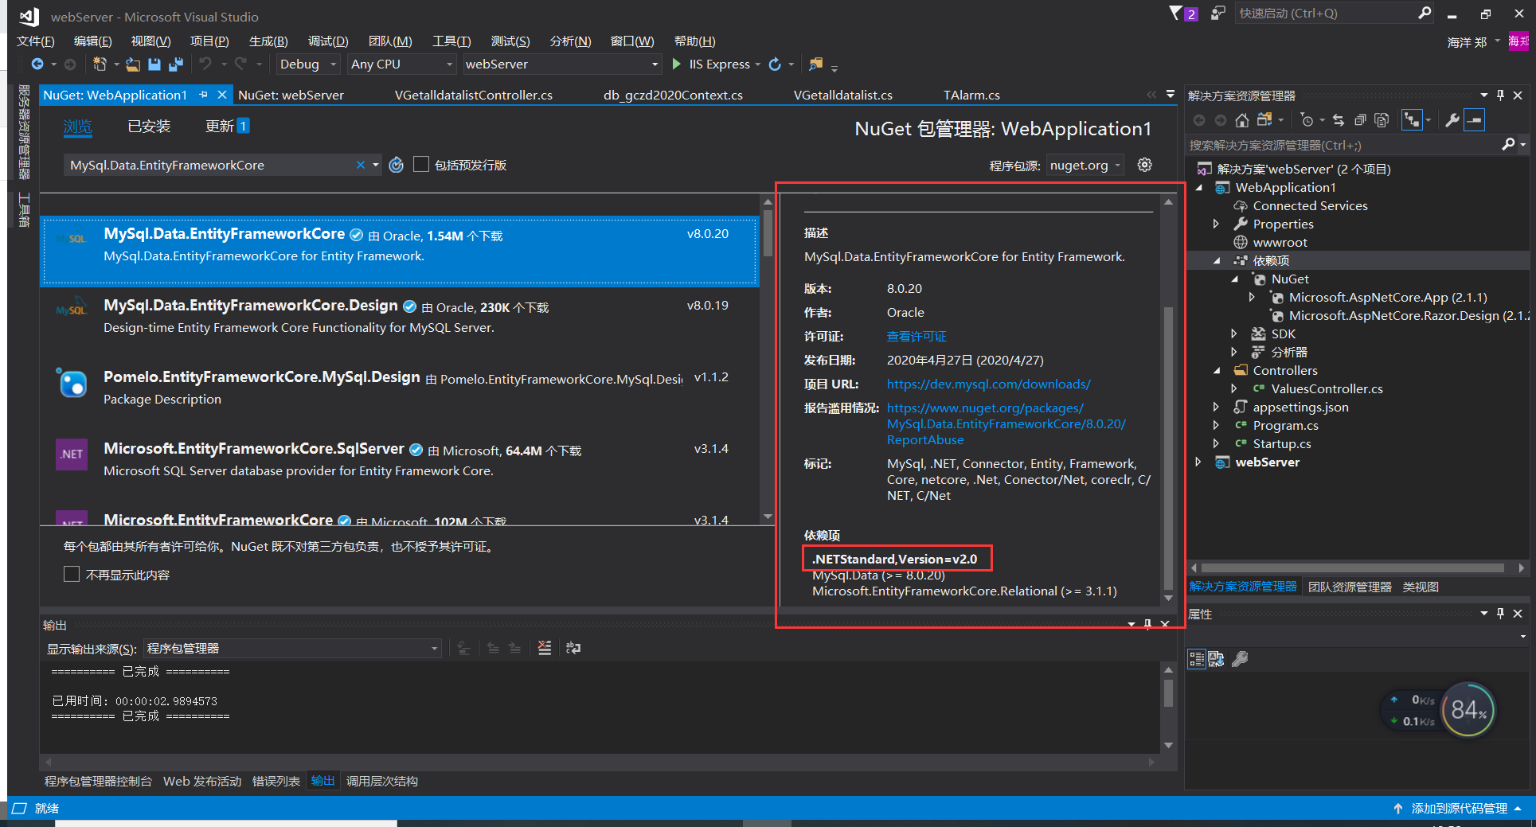The height and width of the screenshot is (827, 1536).
Task: Click the Undo arrow in the toolbar
Action: 205,64
